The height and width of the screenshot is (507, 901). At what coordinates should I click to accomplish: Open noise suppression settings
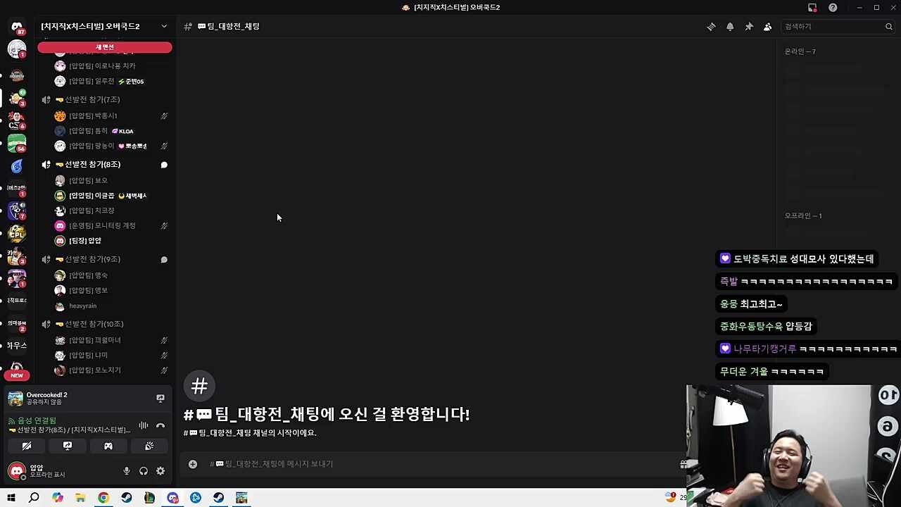click(x=144, y=425)
